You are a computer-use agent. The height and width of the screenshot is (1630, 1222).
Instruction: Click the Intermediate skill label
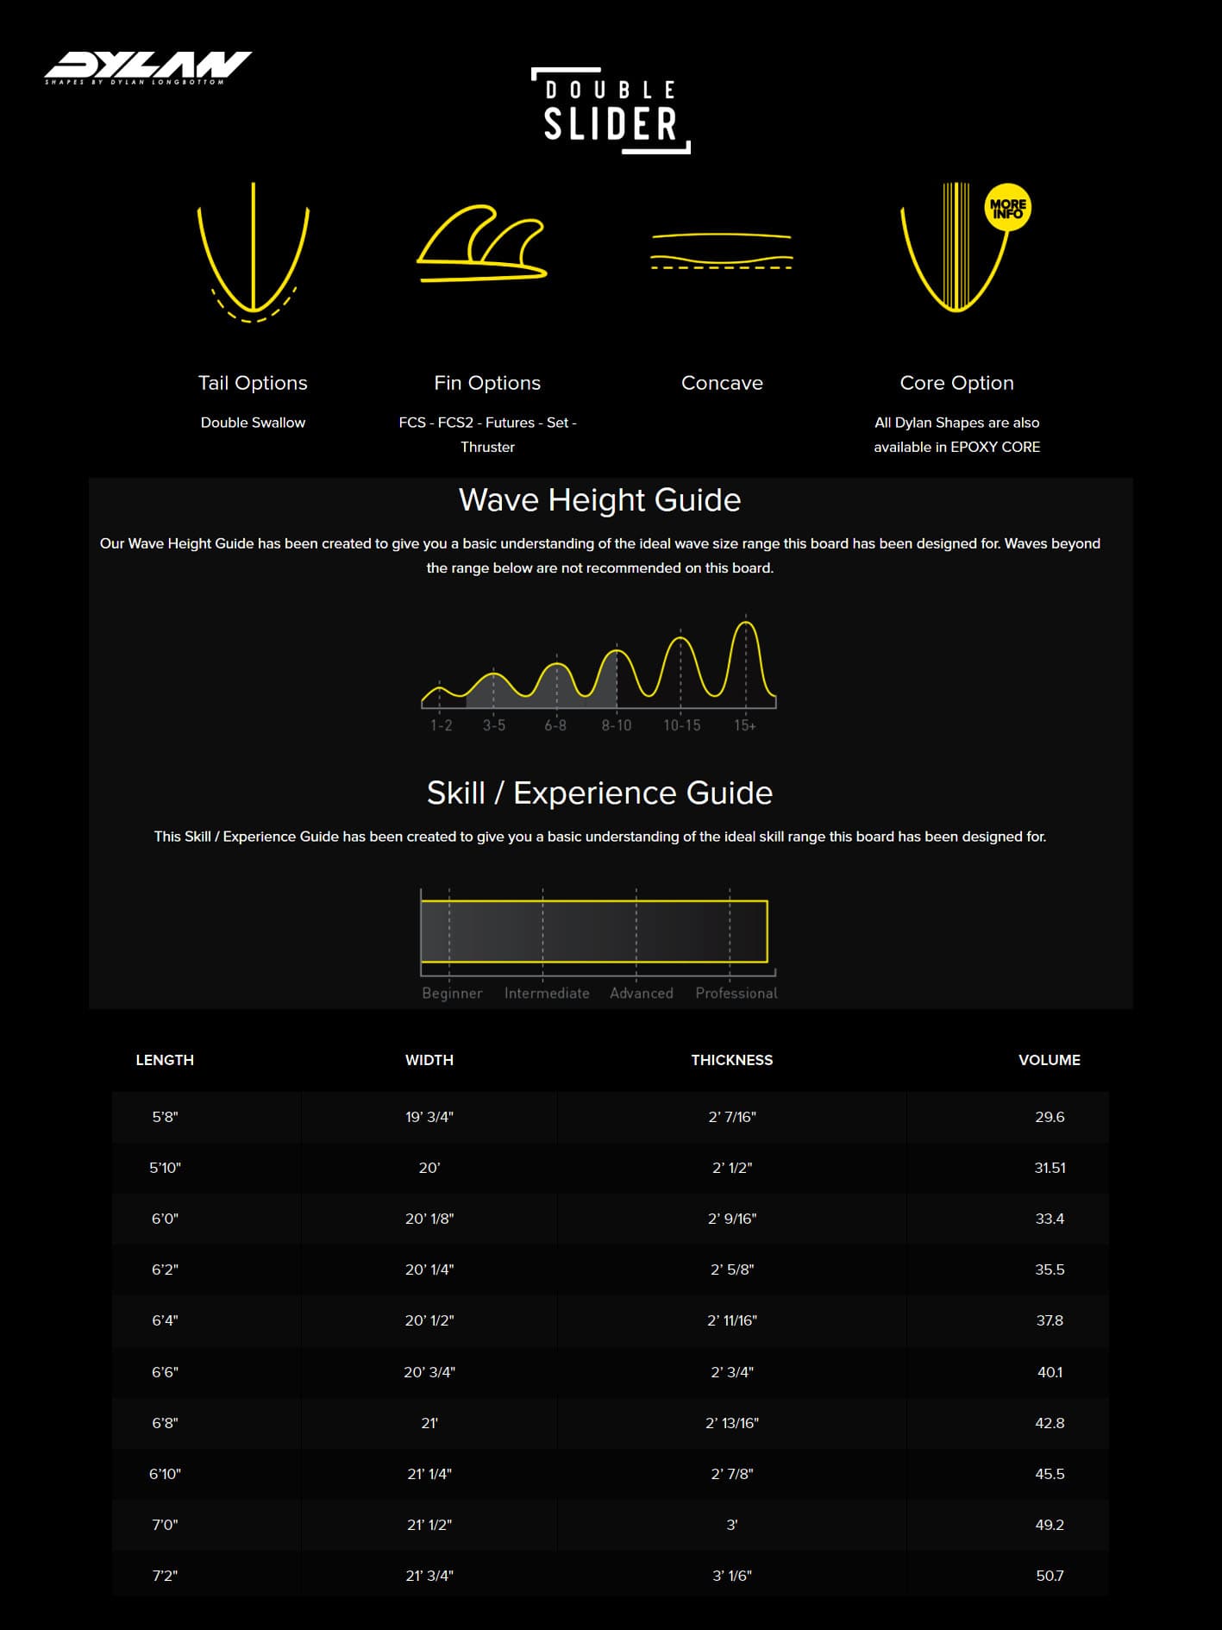click(547, 993)
